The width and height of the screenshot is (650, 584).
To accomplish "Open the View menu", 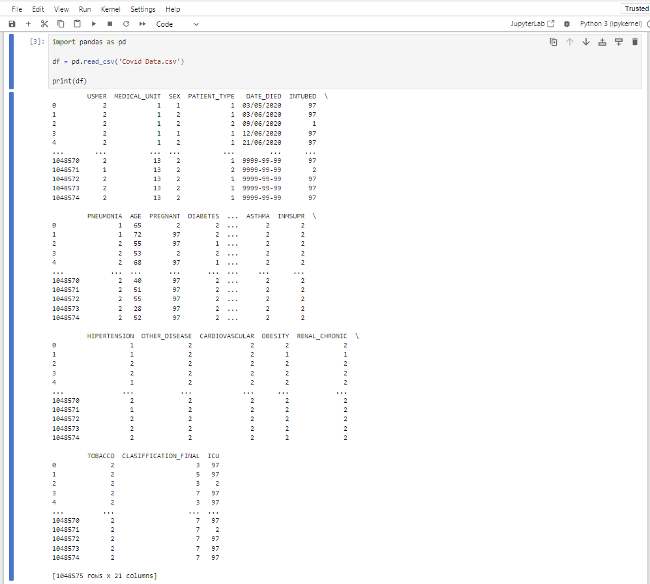I will (61, 9).
